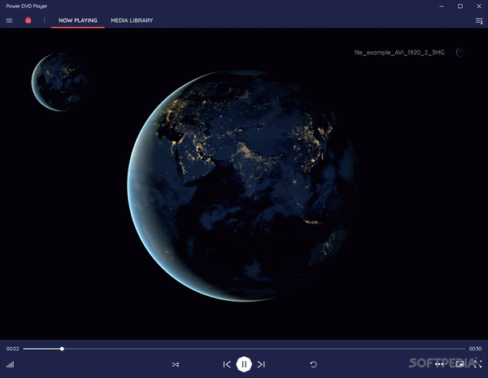Open the more options ellipsis
488x378 pixels.
click(439, 364)
